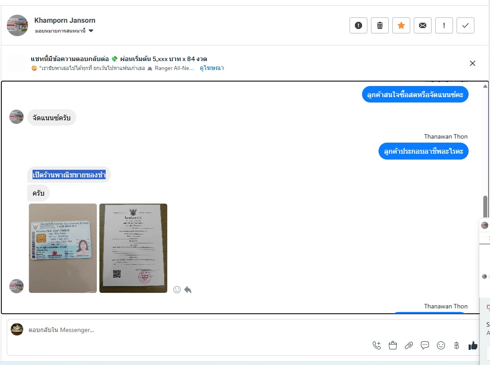Click the chat scrollbar thumb
490x365 pixels.
tap(485, 206)
